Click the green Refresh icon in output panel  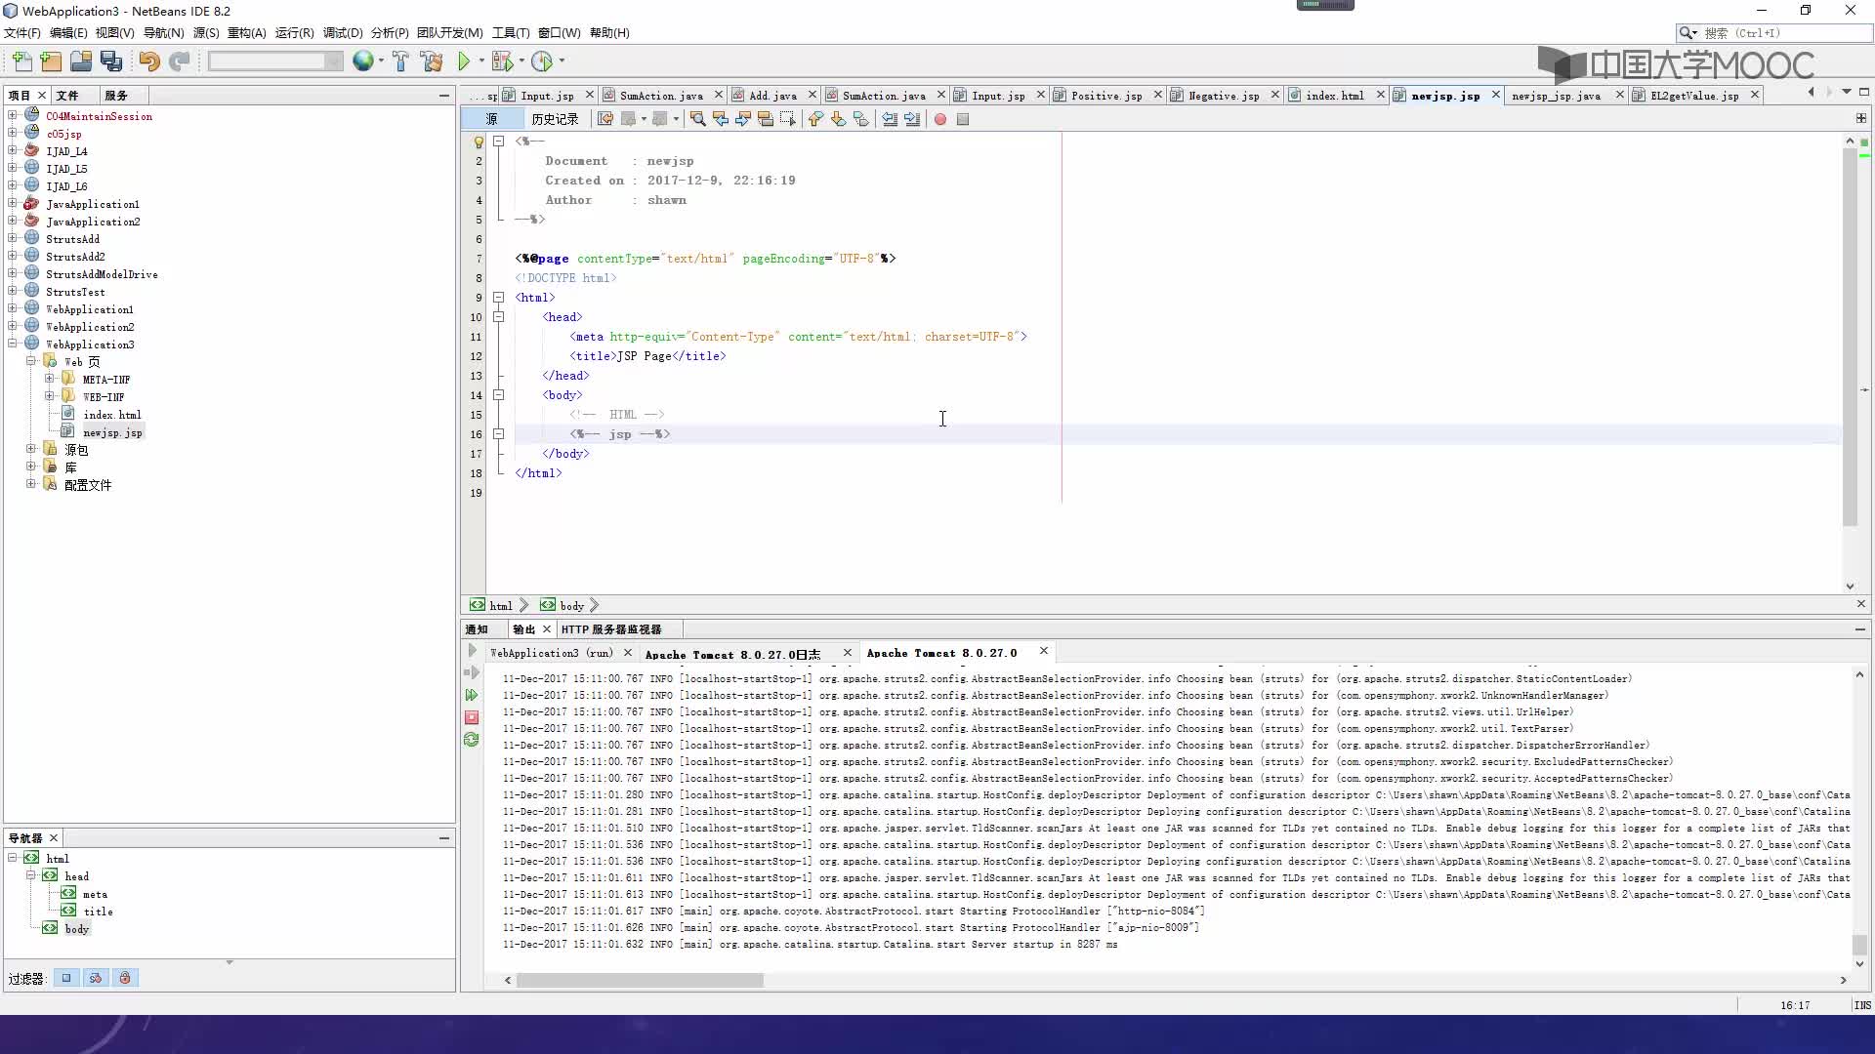[472, 740]
